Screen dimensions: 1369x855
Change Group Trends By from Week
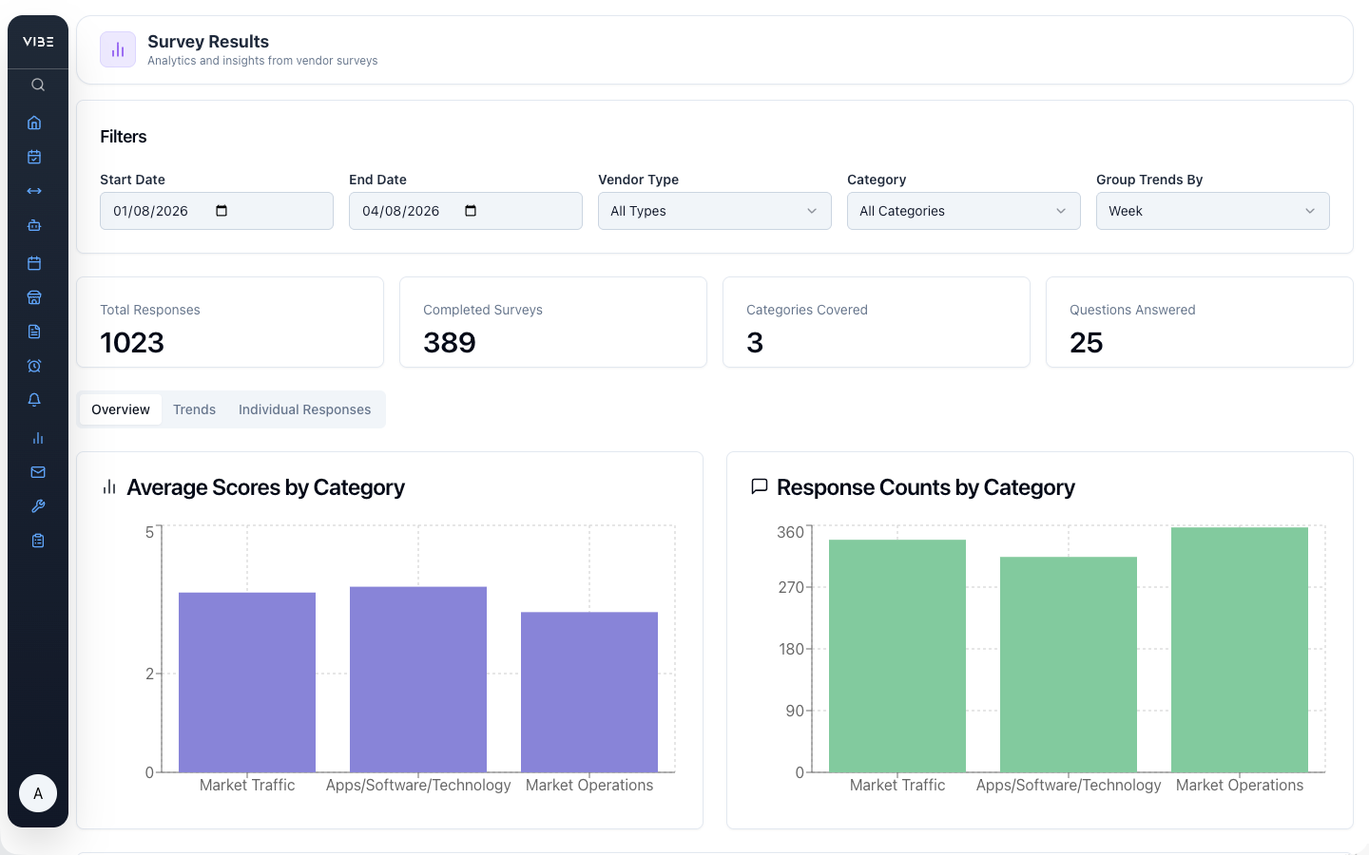(x=1212, y=211)
